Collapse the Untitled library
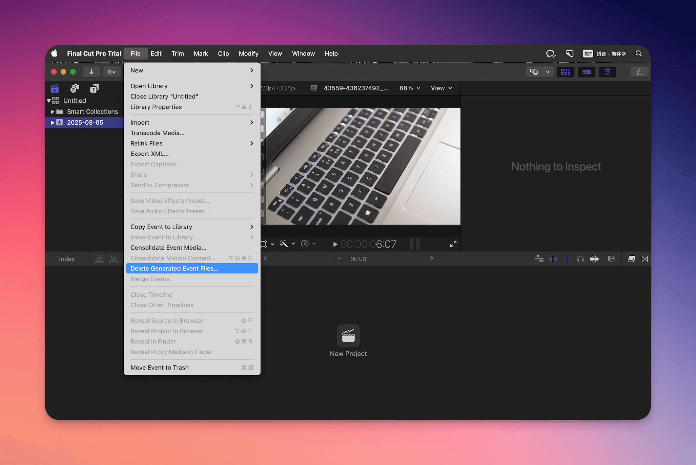Image resolution: width=696 pixels, height=465 pixels. tap(49, 101)
